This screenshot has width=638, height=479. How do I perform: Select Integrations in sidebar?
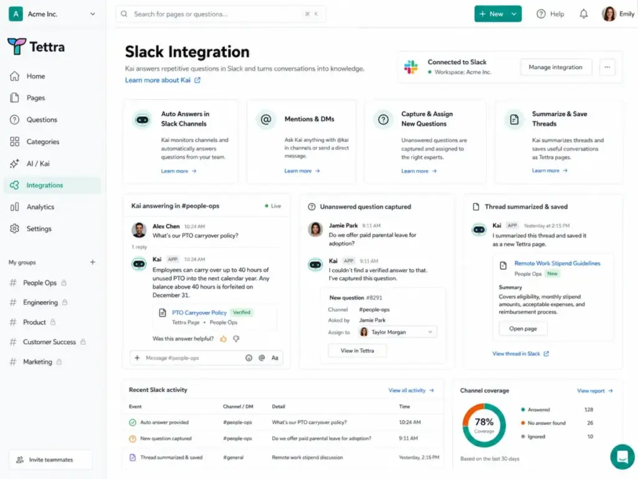point(52,185)
